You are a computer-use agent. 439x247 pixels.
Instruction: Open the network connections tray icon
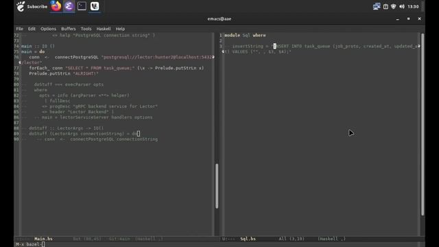(377, 6)
